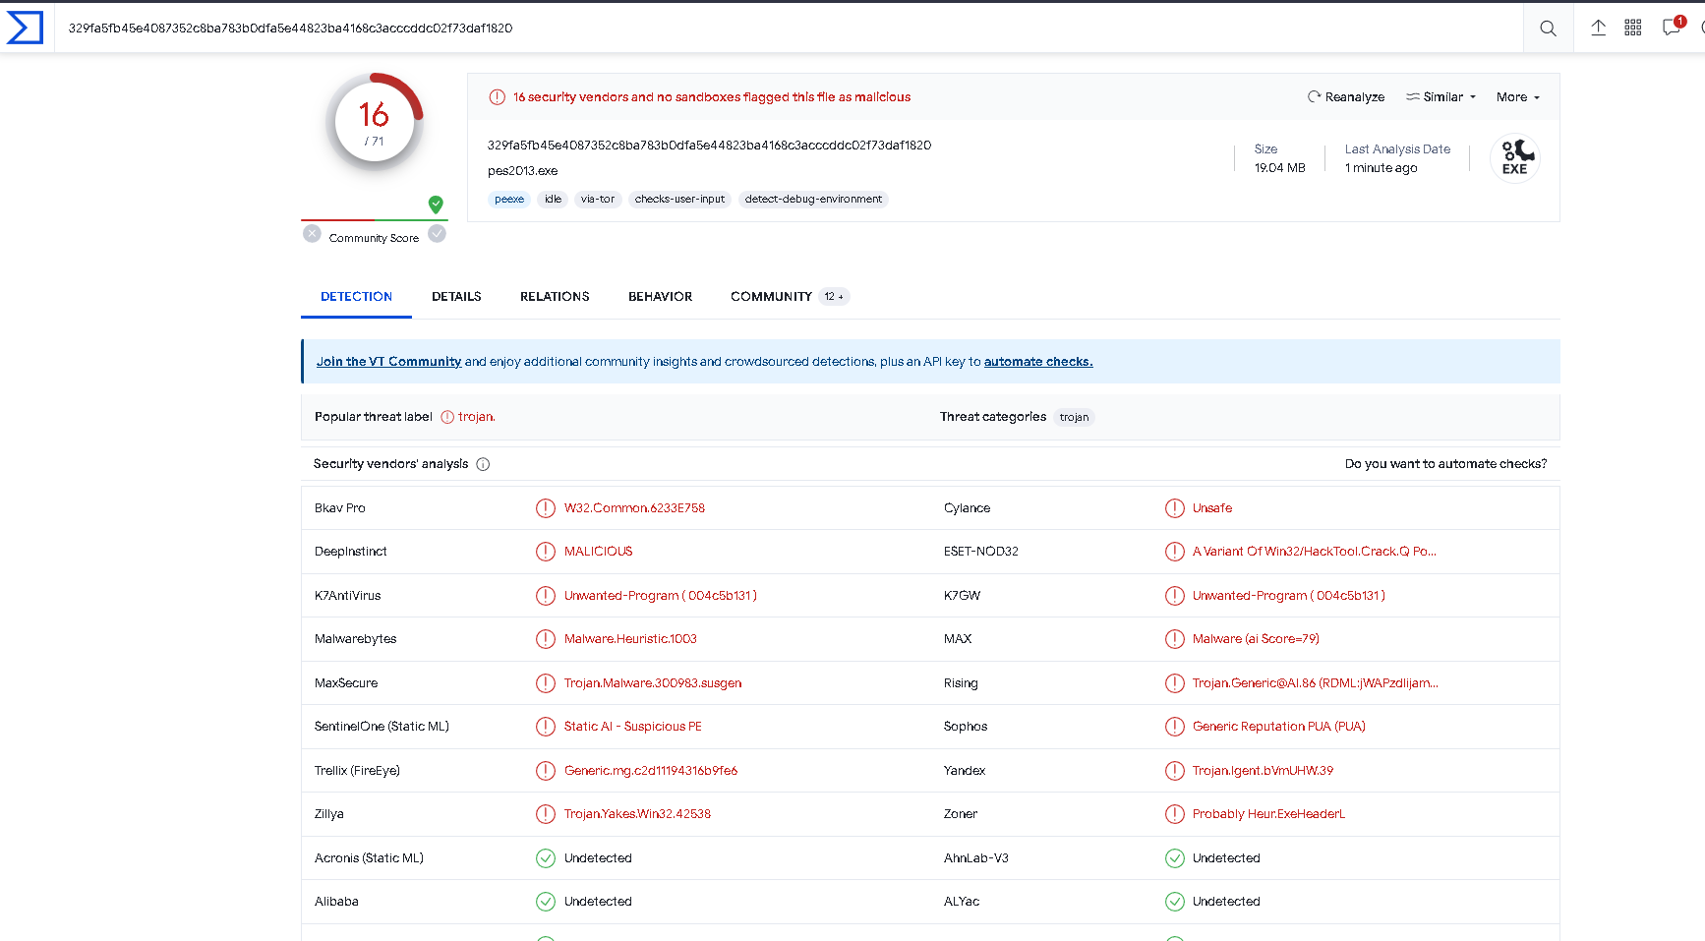The height and width of the screenshot is (941, 1705).
Task: Click the Trojan.Igent.bVmUHW.39 result
Action: click(x=1263, y=771)
